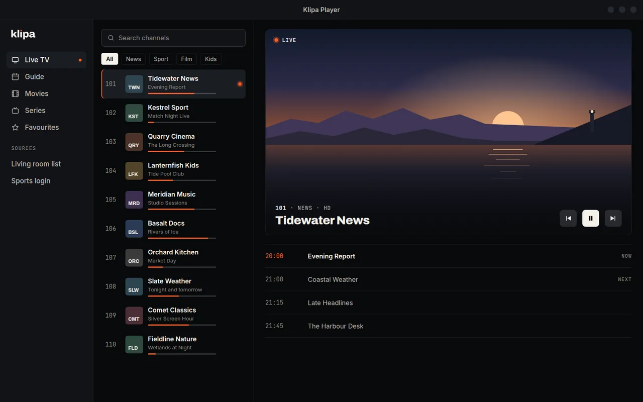The image size is (643, 402).
Task: Click the playing indicator on Tidewater News
Action: click(240, 84)
